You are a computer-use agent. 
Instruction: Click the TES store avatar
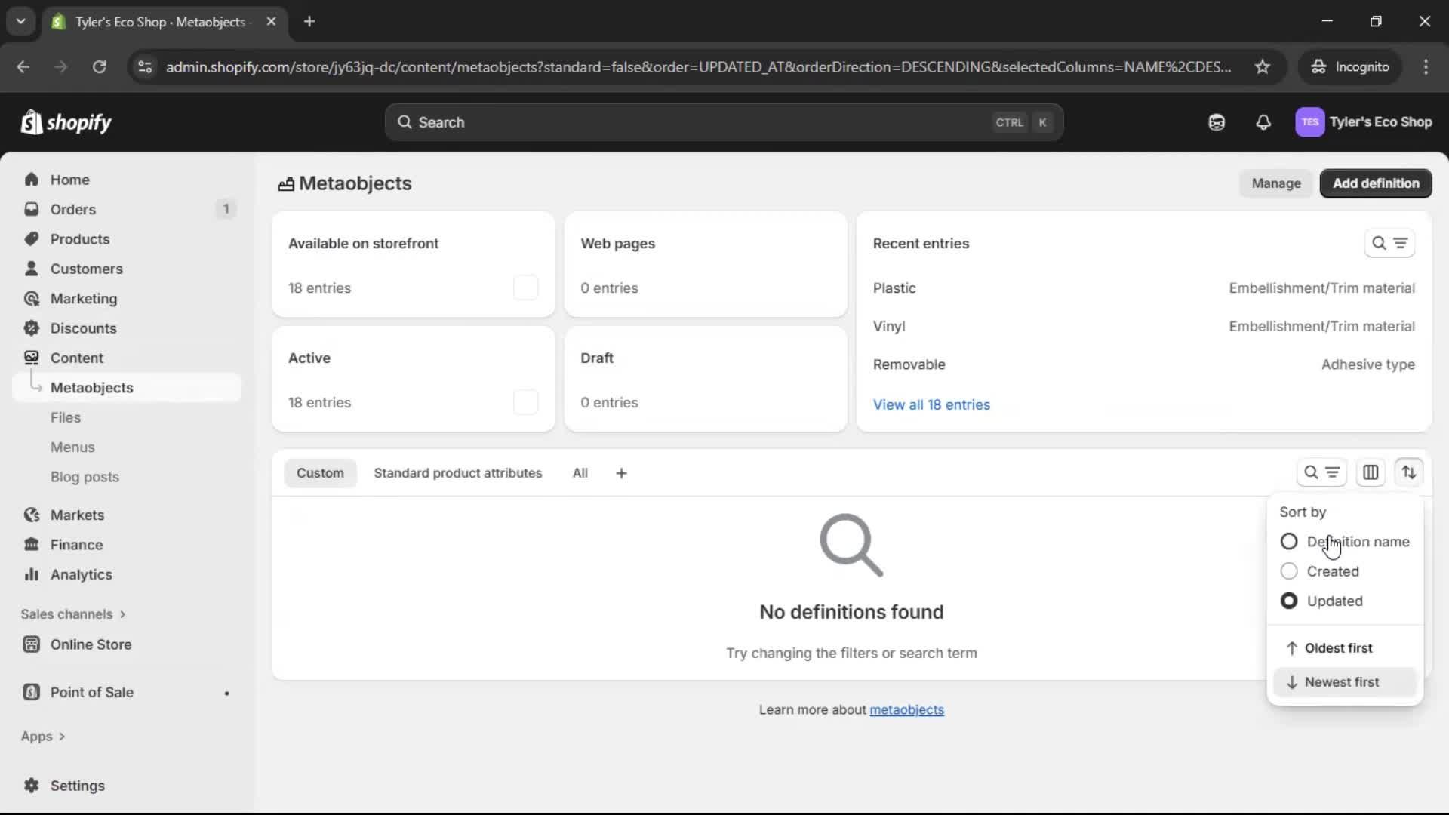pos(1310,122)
